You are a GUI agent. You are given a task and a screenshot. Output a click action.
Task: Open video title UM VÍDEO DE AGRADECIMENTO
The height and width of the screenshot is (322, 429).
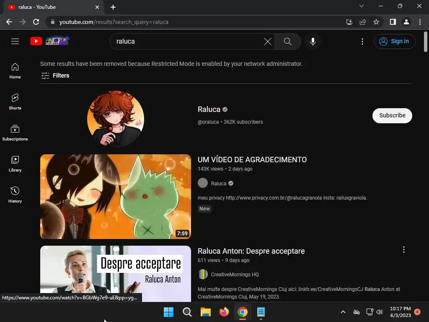252,160
